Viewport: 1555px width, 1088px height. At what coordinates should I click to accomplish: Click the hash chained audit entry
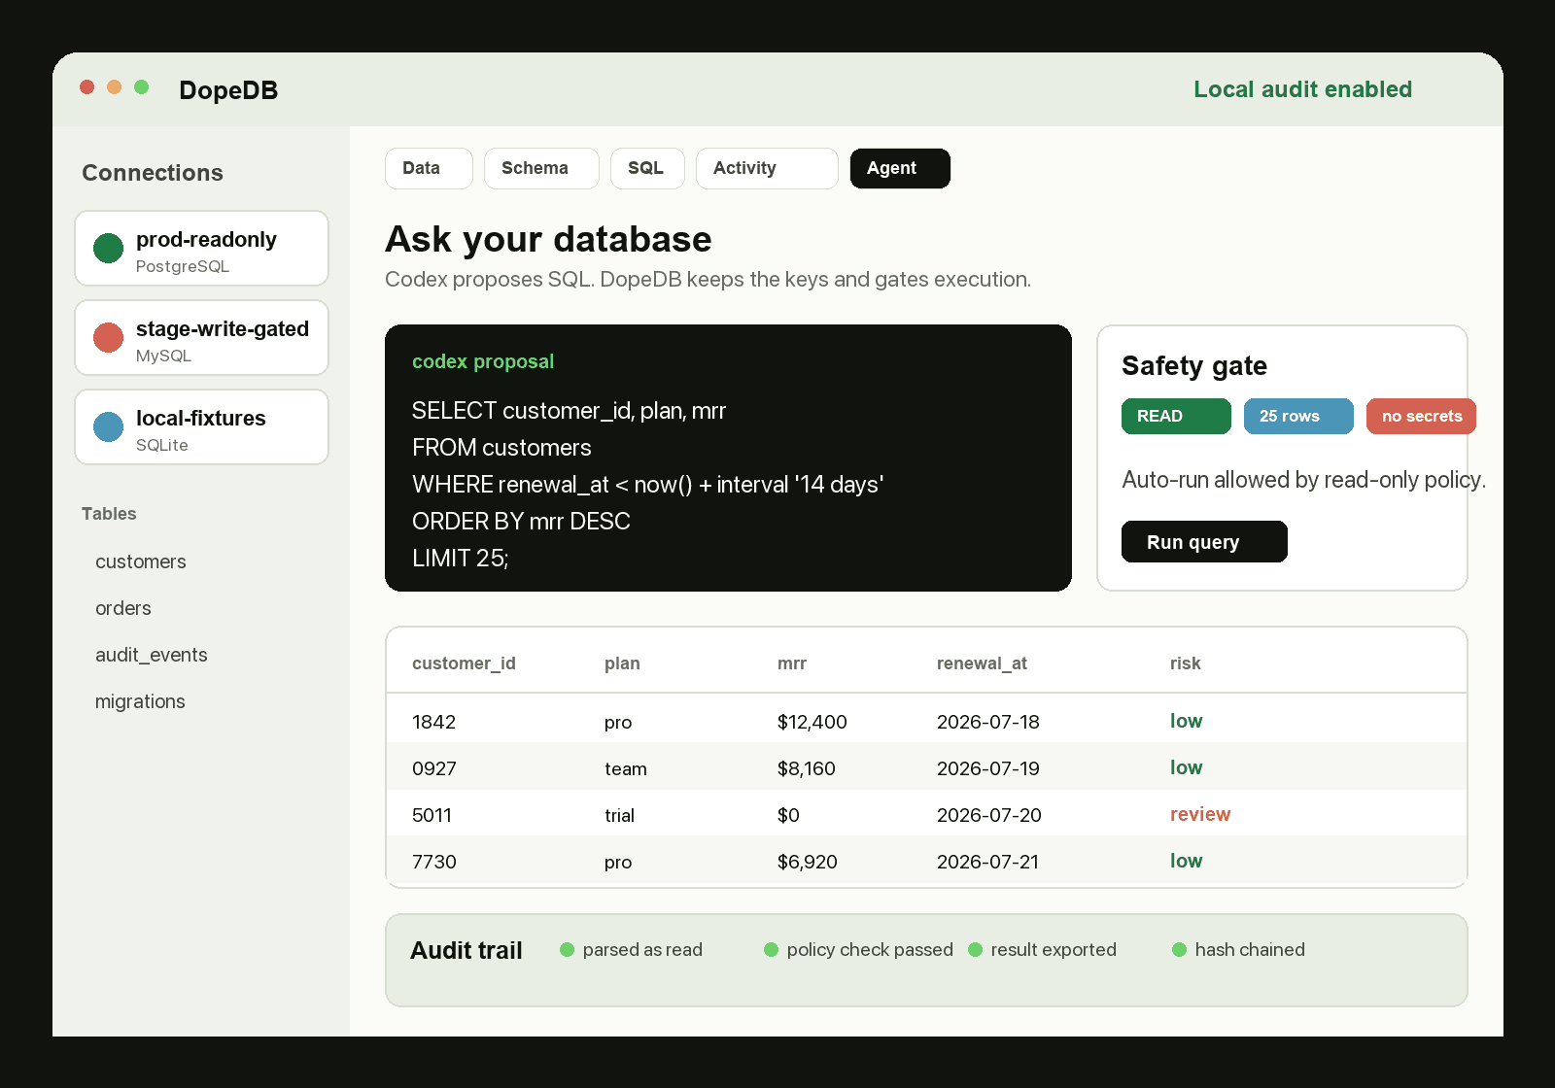click(1250, 949)
